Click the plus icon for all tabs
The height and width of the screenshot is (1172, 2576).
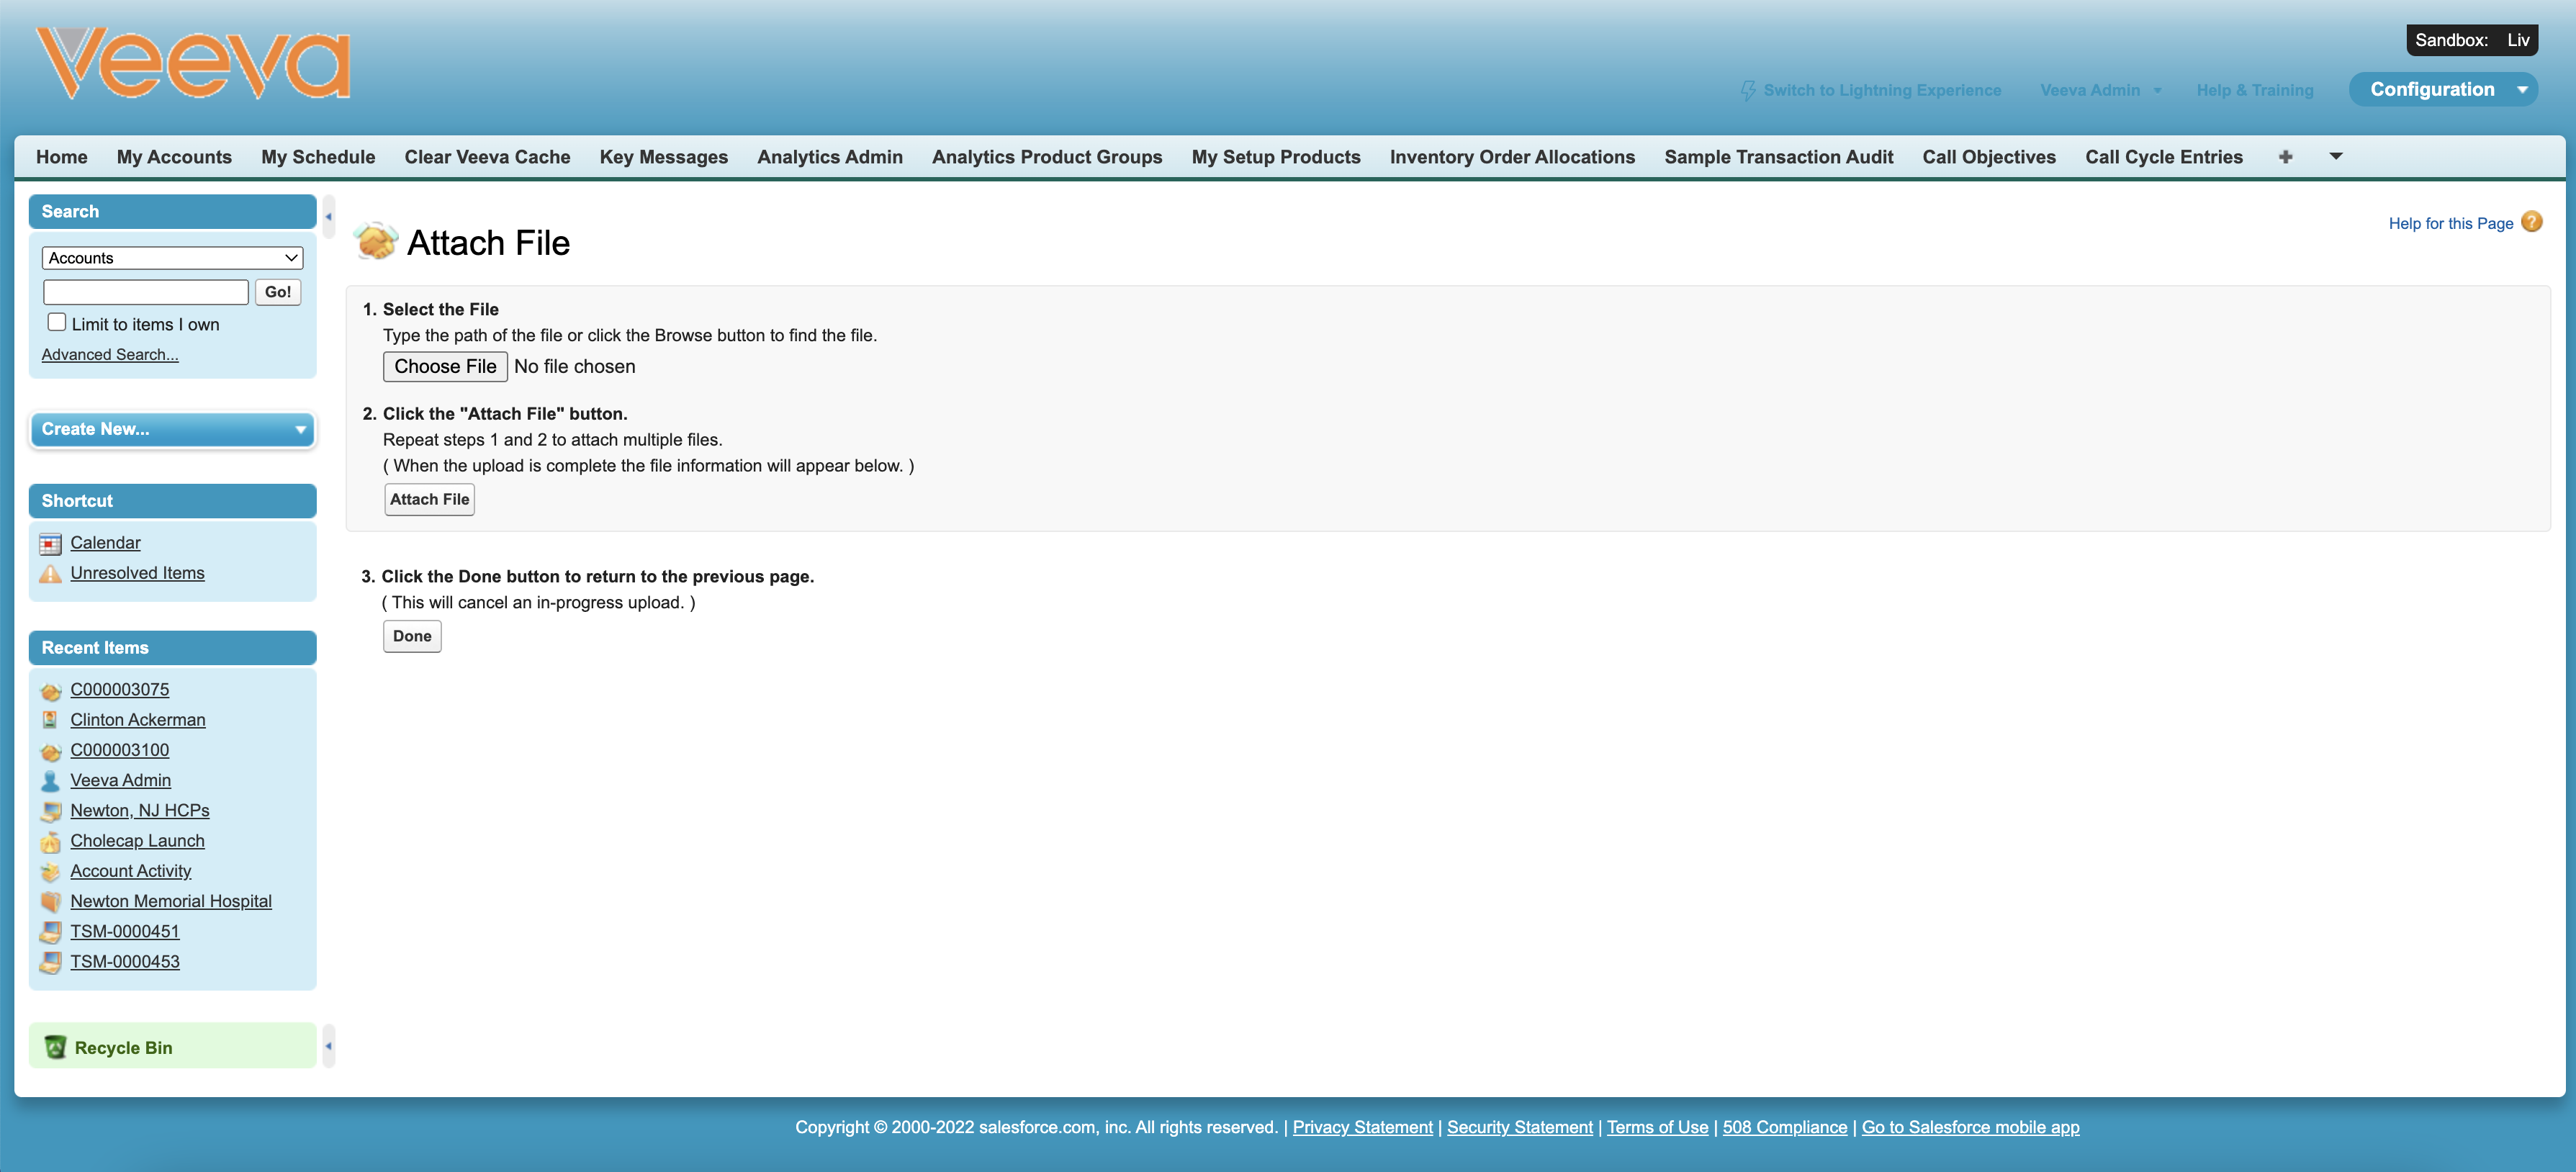(2285, 157)
